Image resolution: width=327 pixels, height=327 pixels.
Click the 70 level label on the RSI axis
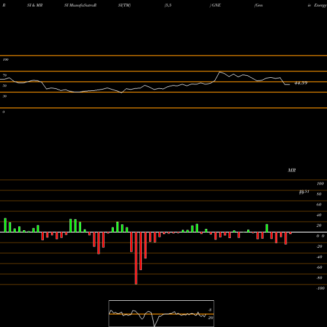[x=5, y=75]
